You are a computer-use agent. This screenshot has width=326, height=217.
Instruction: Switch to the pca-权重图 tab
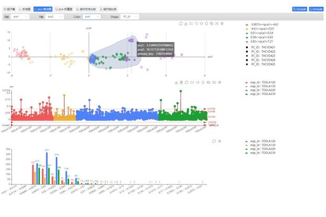(x=65, y=9)
